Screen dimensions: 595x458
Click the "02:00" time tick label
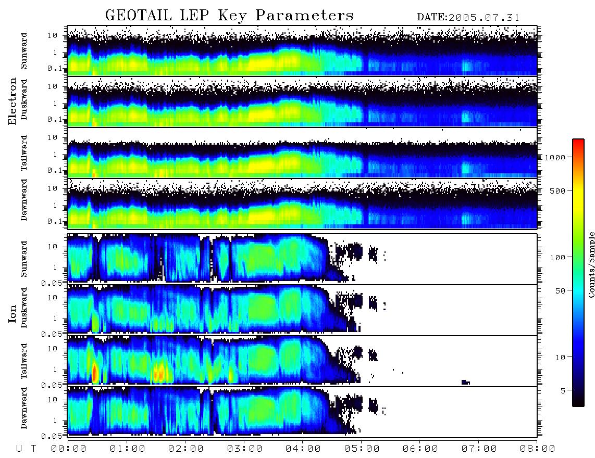[186, 449]
